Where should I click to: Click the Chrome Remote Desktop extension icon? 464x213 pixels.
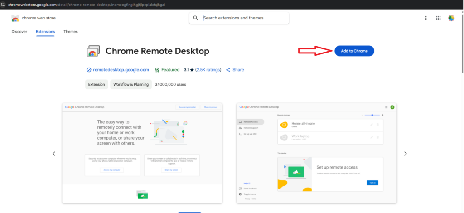click(x=93, y=51)
